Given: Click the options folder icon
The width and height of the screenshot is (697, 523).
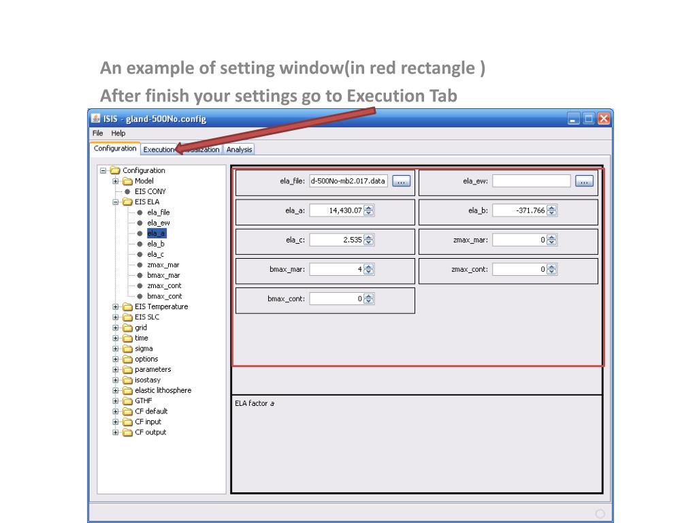Looking at the screenshot, I should click(127, 359).
